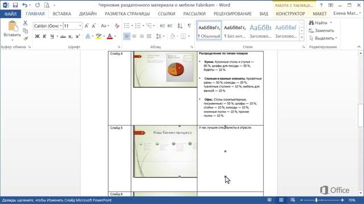Switch to read mode in status bar
Screen dimensions: 364x204
[x=269, y=200]
